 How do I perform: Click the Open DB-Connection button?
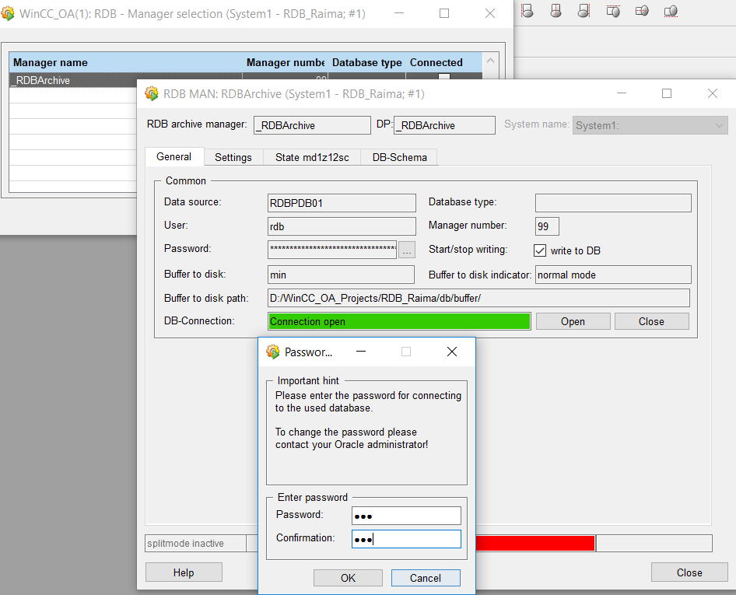pos(573,321)
